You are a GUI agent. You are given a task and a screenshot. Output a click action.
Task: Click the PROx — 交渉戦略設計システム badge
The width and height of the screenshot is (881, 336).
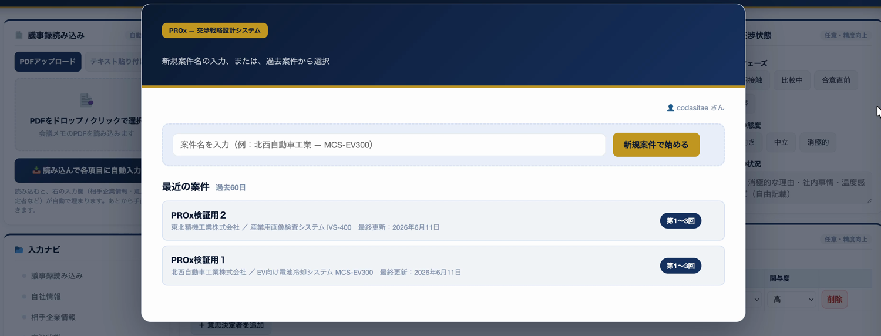click(x=214, y=31)
